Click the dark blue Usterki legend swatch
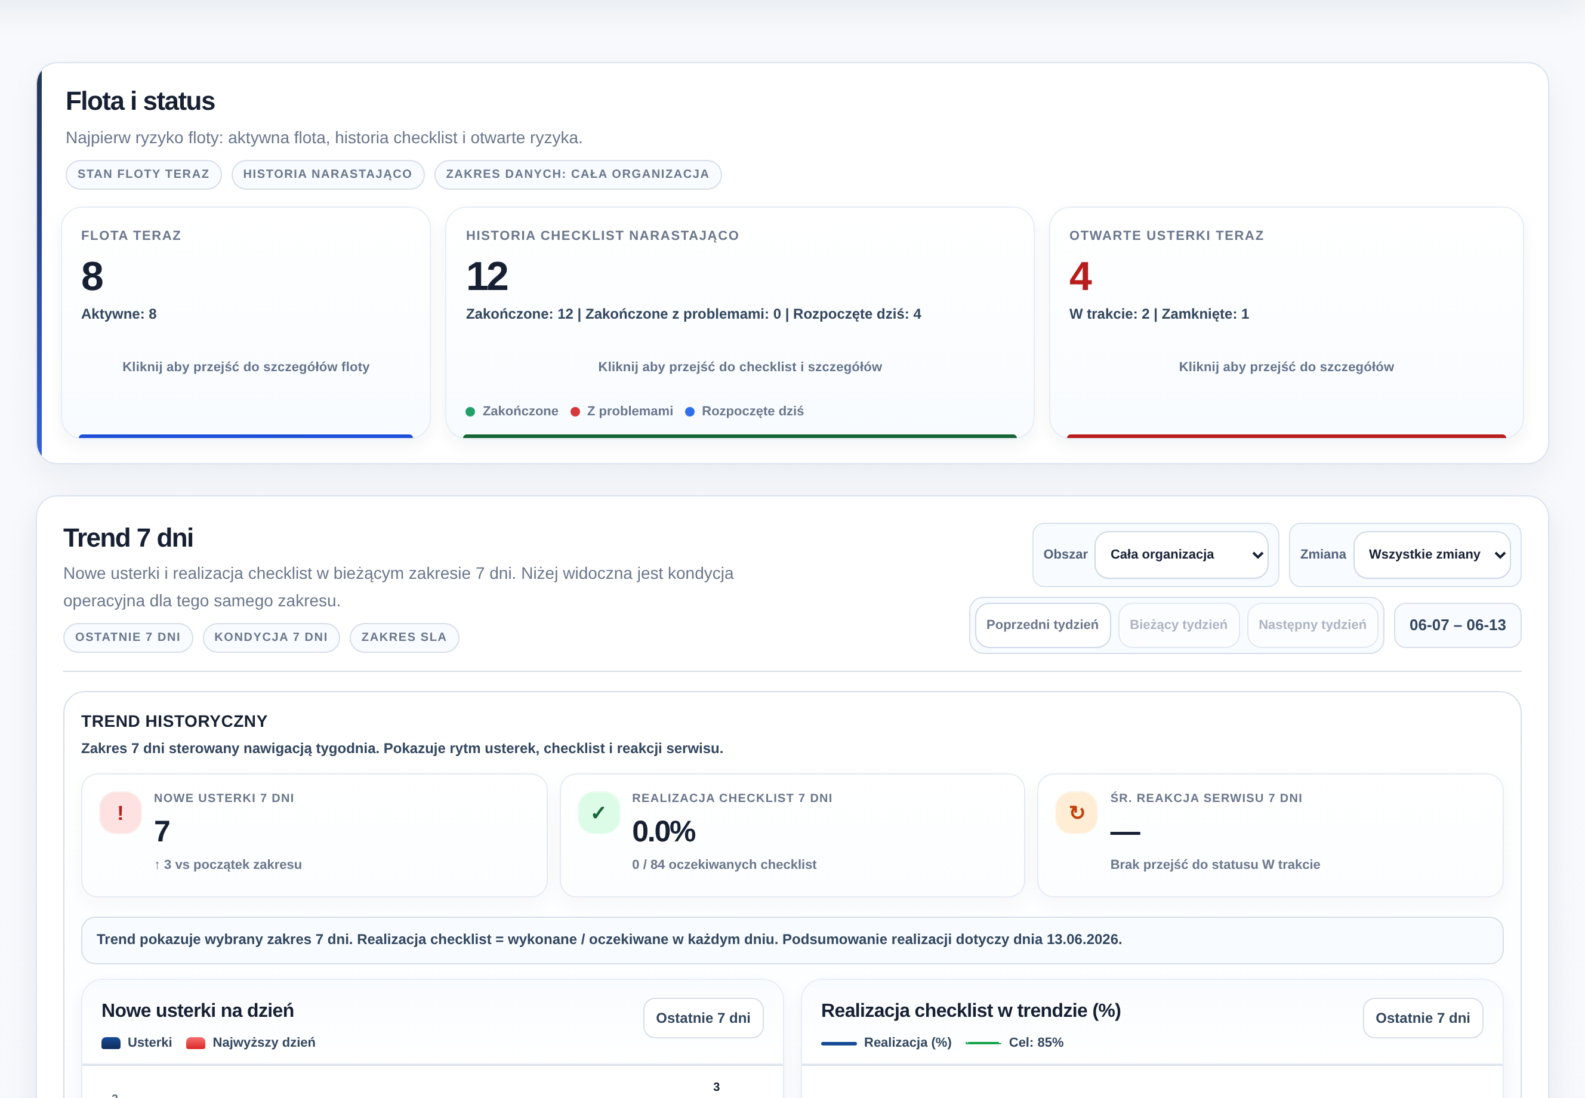The image size is (1585, 1098). coord(111,1043)
